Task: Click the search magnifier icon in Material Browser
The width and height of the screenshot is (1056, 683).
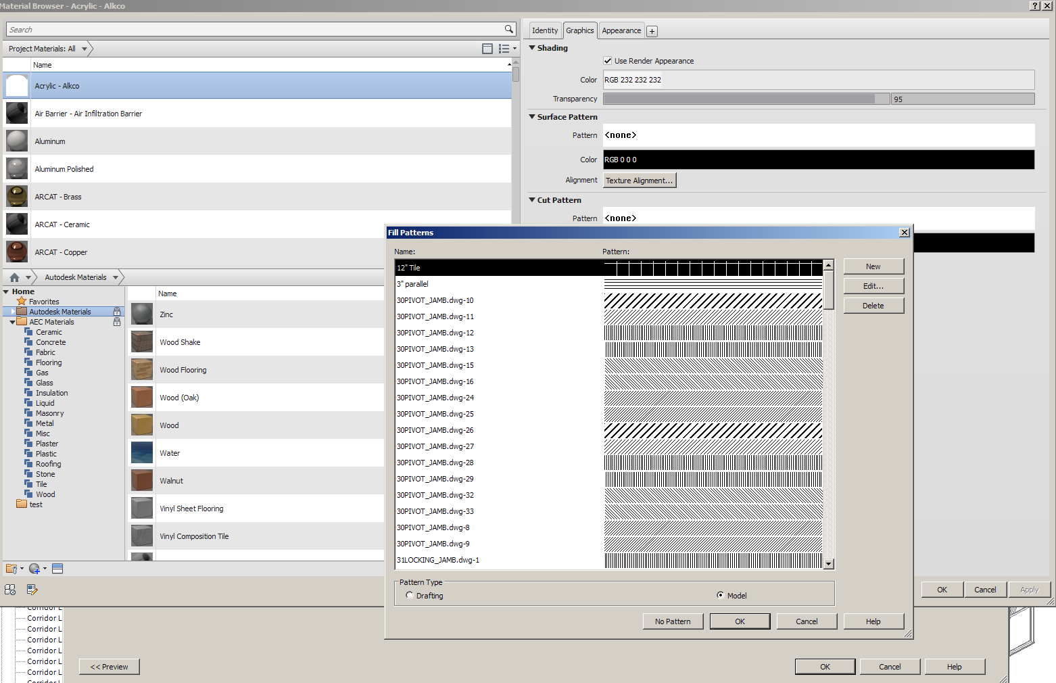Action: click(x=508, y=29)
